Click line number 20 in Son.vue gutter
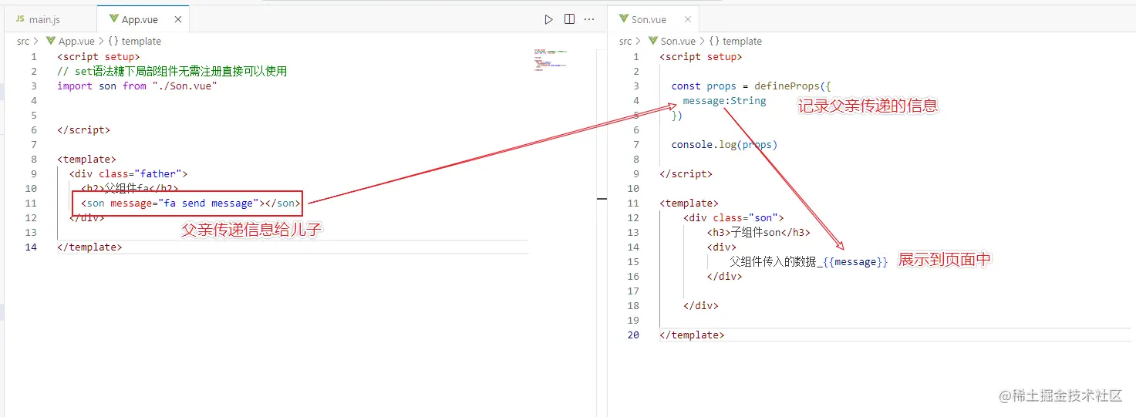 pos(633,335)
